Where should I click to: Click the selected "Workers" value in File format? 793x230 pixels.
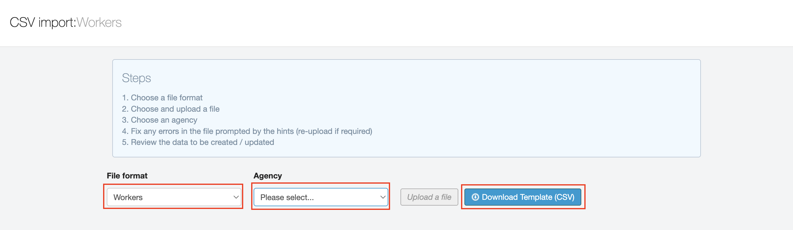pos(128,197)
